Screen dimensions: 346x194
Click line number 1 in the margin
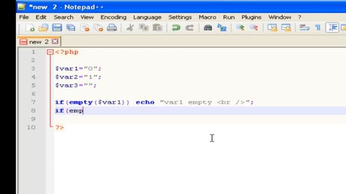point(34,52)
